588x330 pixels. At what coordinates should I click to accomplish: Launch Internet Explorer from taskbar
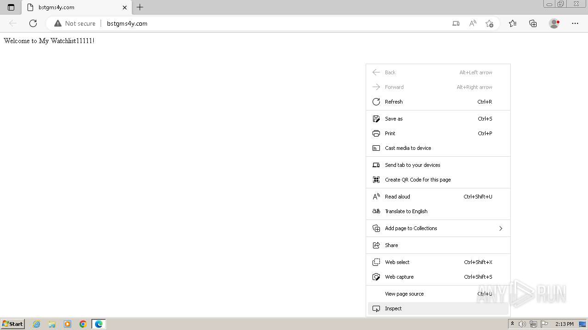(37, 324)
